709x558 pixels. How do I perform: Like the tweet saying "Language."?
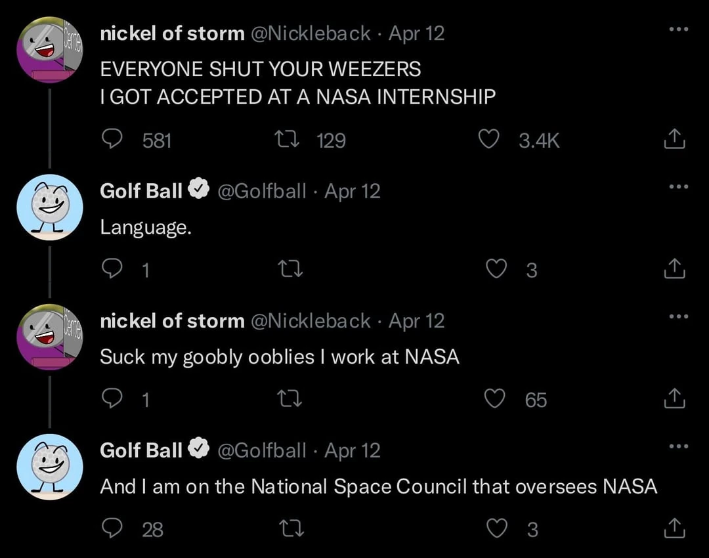click(497, 269)
